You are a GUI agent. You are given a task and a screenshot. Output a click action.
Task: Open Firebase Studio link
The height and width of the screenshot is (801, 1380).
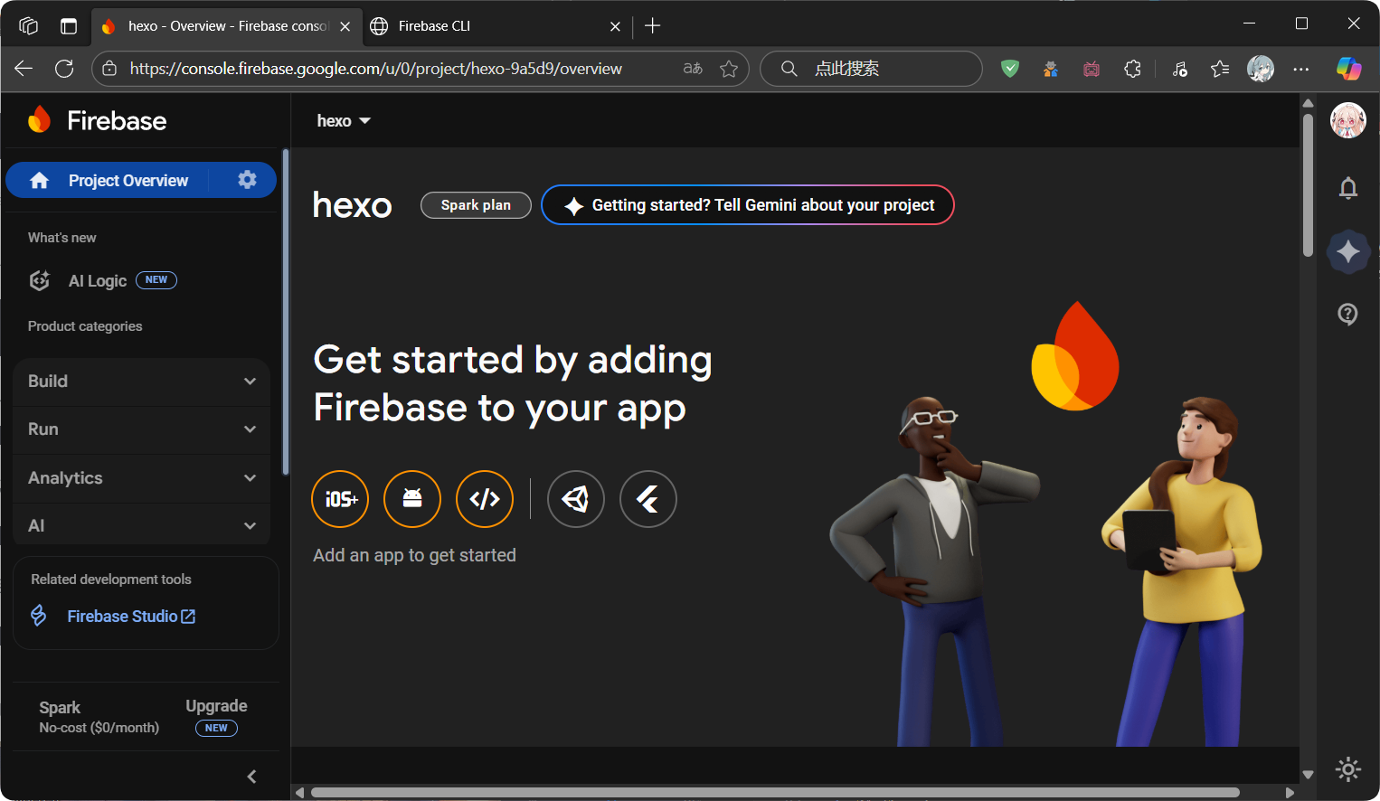tap(131, 617)
